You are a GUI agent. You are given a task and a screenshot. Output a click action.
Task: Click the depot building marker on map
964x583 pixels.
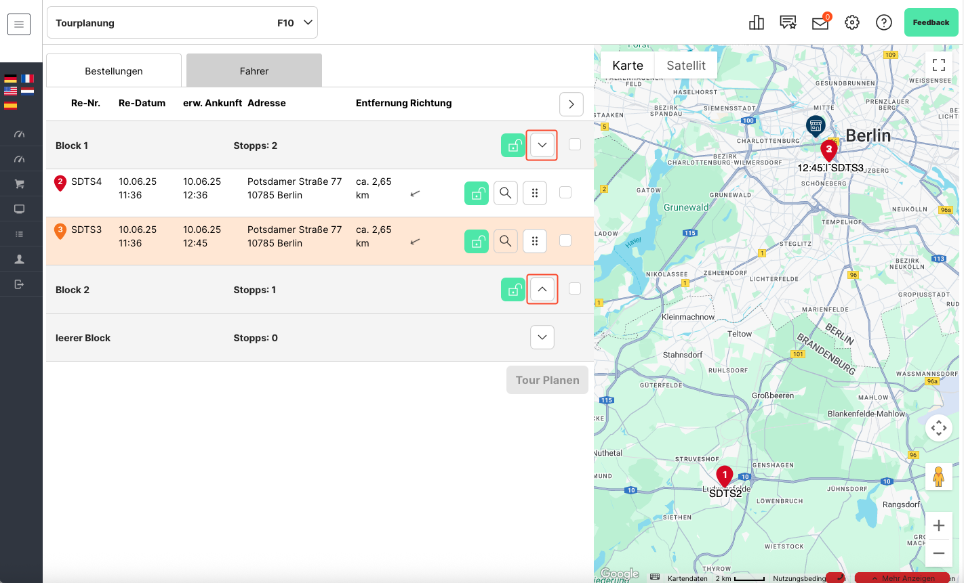coord(815,126)
